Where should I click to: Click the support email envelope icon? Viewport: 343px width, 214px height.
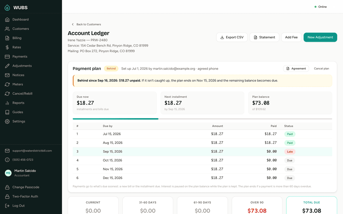tap(7, 151)
